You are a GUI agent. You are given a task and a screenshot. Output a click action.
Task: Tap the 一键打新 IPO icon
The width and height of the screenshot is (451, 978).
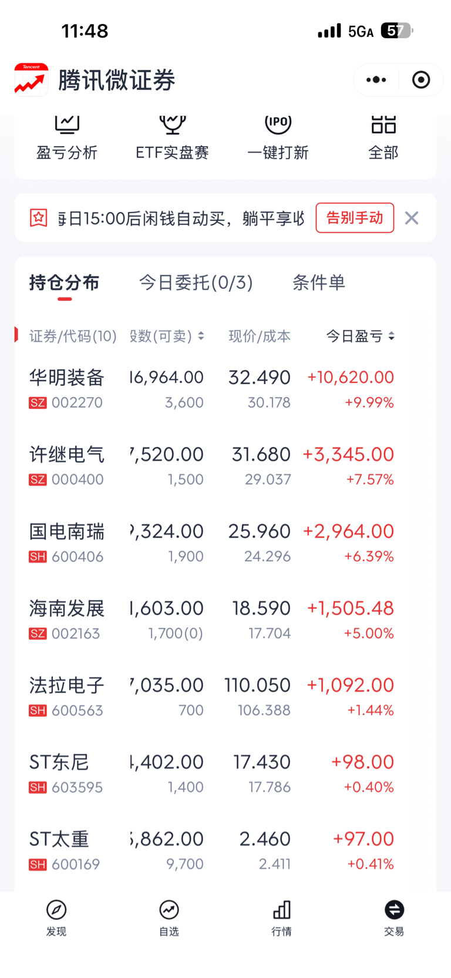278,125
